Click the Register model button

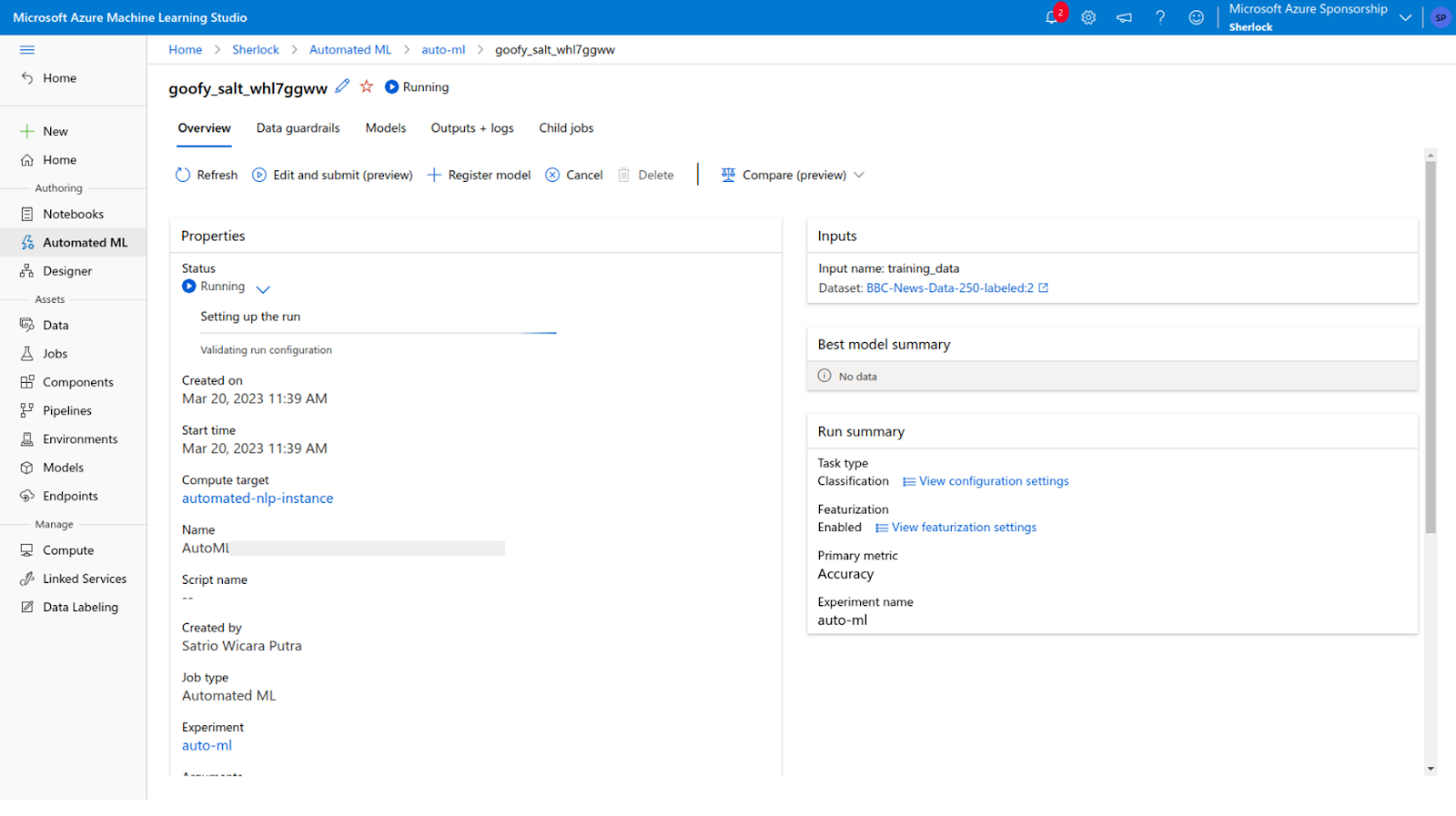479,175
